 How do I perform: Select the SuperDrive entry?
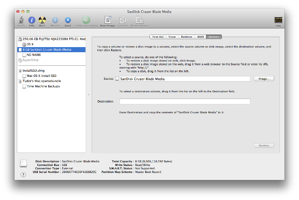[51, 60]
